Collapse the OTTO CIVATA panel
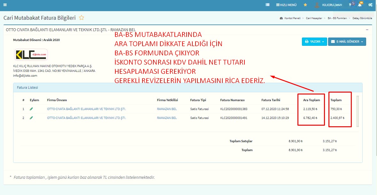The image size is (377, 195). 367,30
